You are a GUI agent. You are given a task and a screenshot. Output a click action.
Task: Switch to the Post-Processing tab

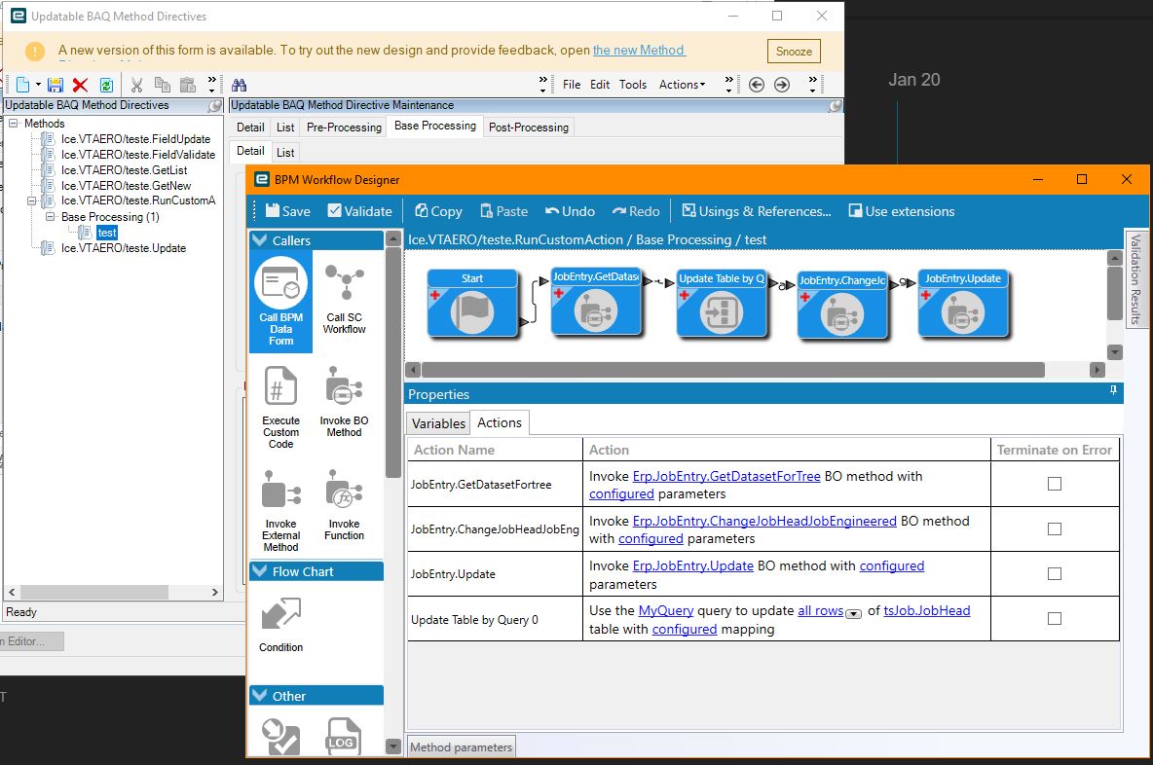(x=528, y=127)
